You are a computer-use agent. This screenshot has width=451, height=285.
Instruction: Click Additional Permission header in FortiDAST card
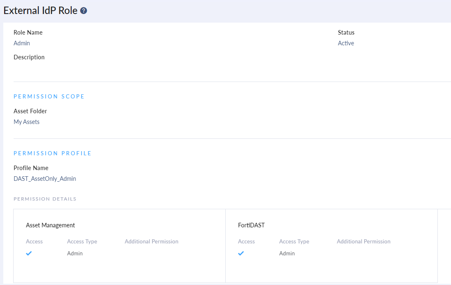(x=364, y=242)
